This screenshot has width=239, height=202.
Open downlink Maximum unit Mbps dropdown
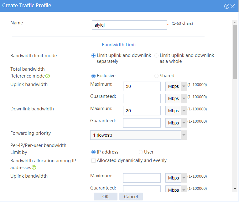pos(176,111)
